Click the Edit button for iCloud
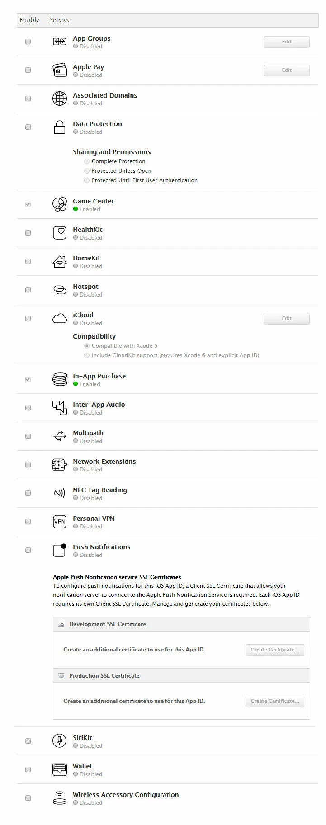The image size is (326, 825). click(x=287, y=318)
